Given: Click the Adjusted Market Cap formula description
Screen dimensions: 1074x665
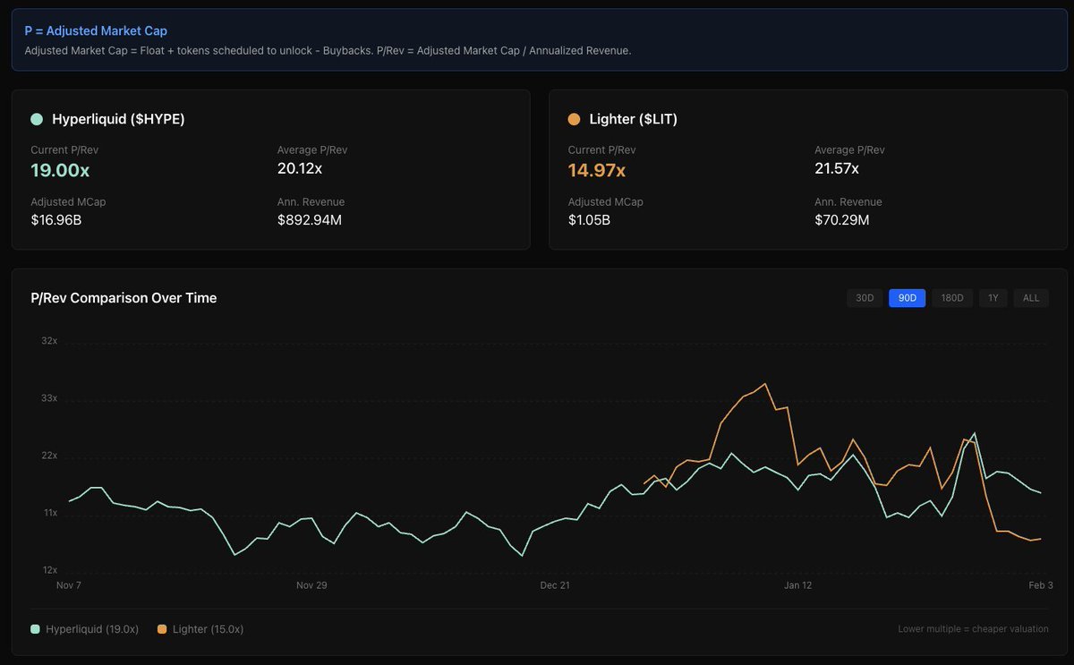Looking at the screenshot, I should tap(328, 50).
